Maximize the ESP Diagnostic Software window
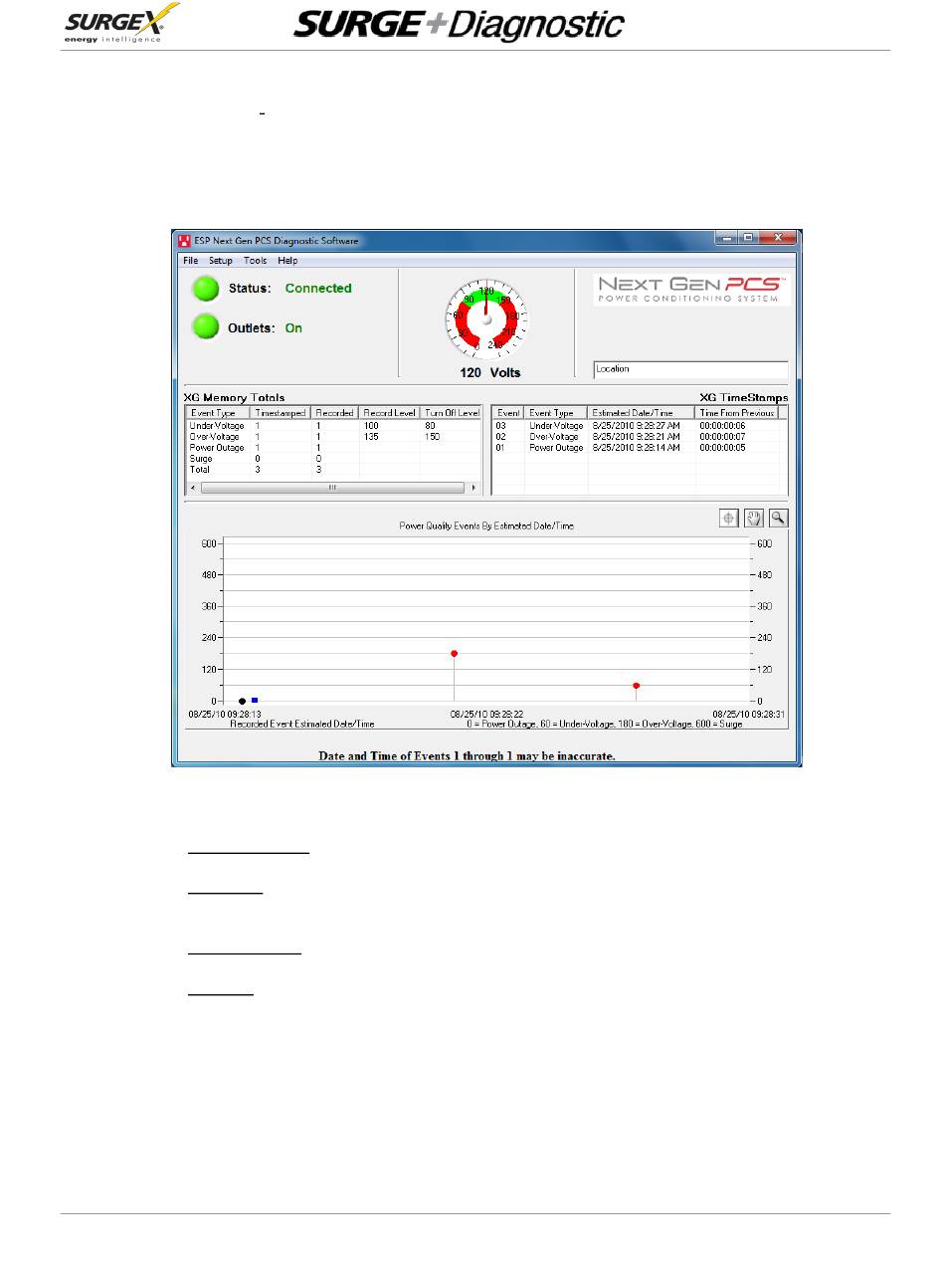945x1261 pixels. [748, 239]
